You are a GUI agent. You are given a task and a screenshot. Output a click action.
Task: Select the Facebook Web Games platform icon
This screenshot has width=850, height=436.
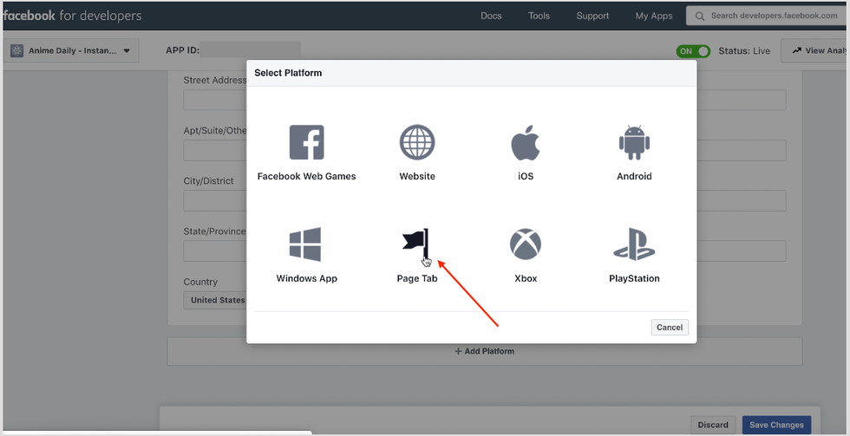click(306, 143)
